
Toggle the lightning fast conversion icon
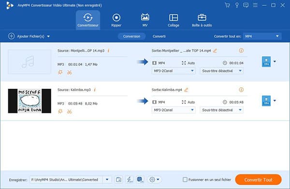point(130,179)
